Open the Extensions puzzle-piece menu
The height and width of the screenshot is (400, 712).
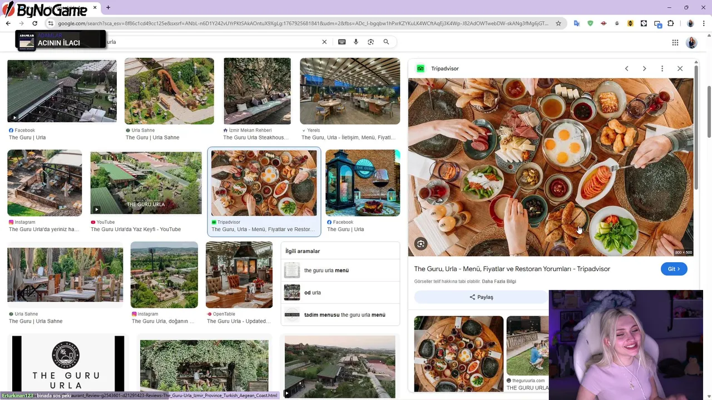670,23
